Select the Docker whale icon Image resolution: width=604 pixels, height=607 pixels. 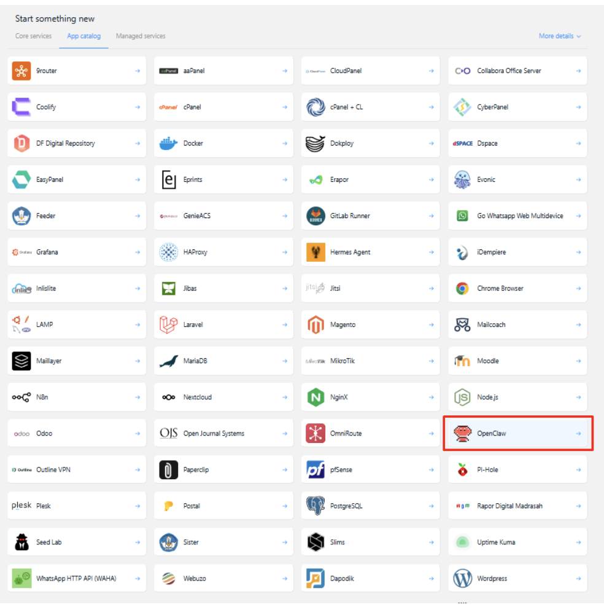pyautogui.click(x=168, y=143)
